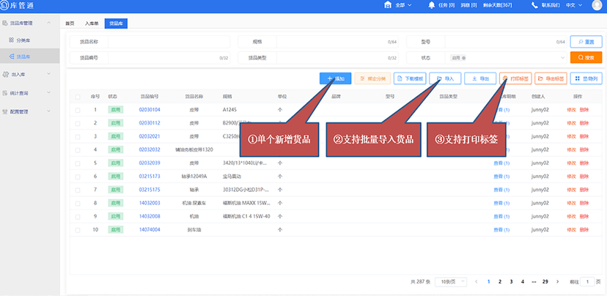
Task: Click the document icon on 下载模板
Action: (400, 78)
